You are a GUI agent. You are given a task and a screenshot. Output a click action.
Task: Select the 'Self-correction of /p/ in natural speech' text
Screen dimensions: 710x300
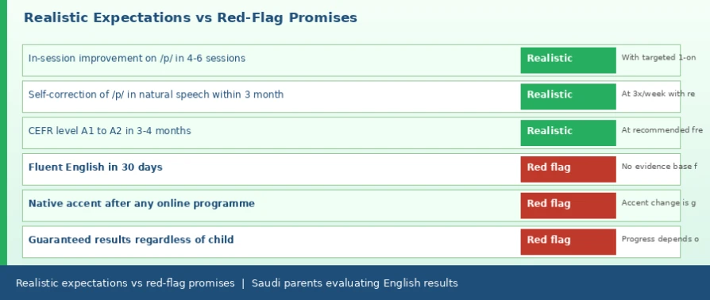tap(156, 94)
